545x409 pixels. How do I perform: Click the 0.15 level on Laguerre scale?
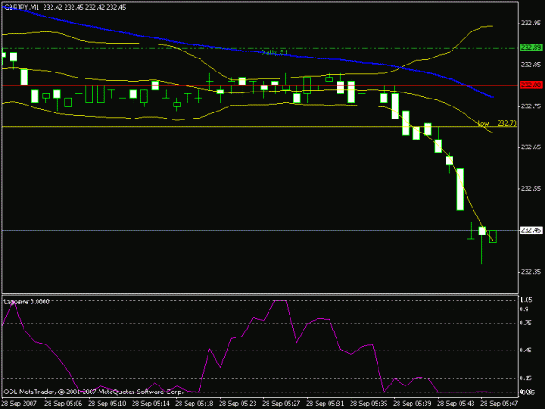526,378
